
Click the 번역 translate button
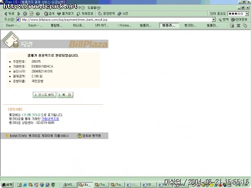point(224,20)
